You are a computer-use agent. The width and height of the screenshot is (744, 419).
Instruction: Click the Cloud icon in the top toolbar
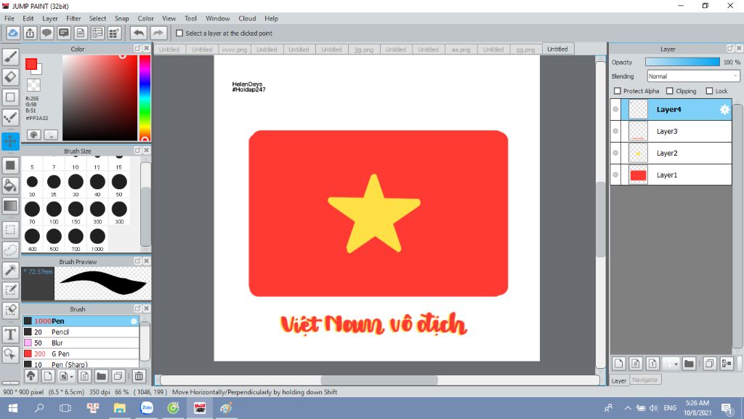pyautogui.click(x=13, y=33)
